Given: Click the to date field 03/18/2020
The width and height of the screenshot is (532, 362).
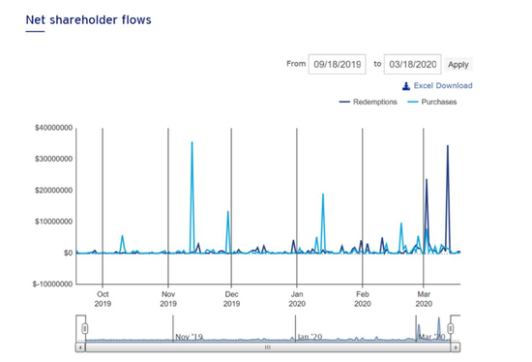Looking at the screenshot, I should tap(413, 64).
